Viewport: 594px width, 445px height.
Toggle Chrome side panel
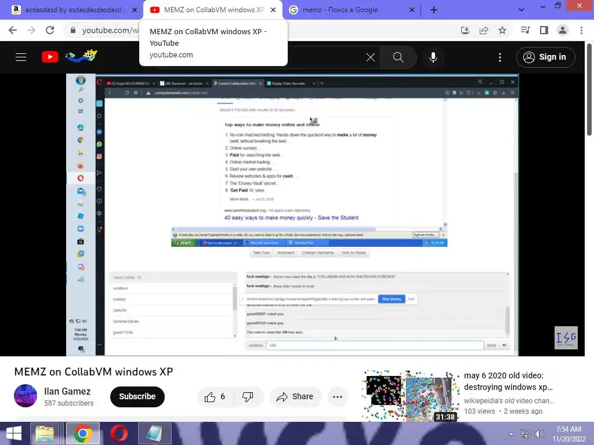(544, 30)
